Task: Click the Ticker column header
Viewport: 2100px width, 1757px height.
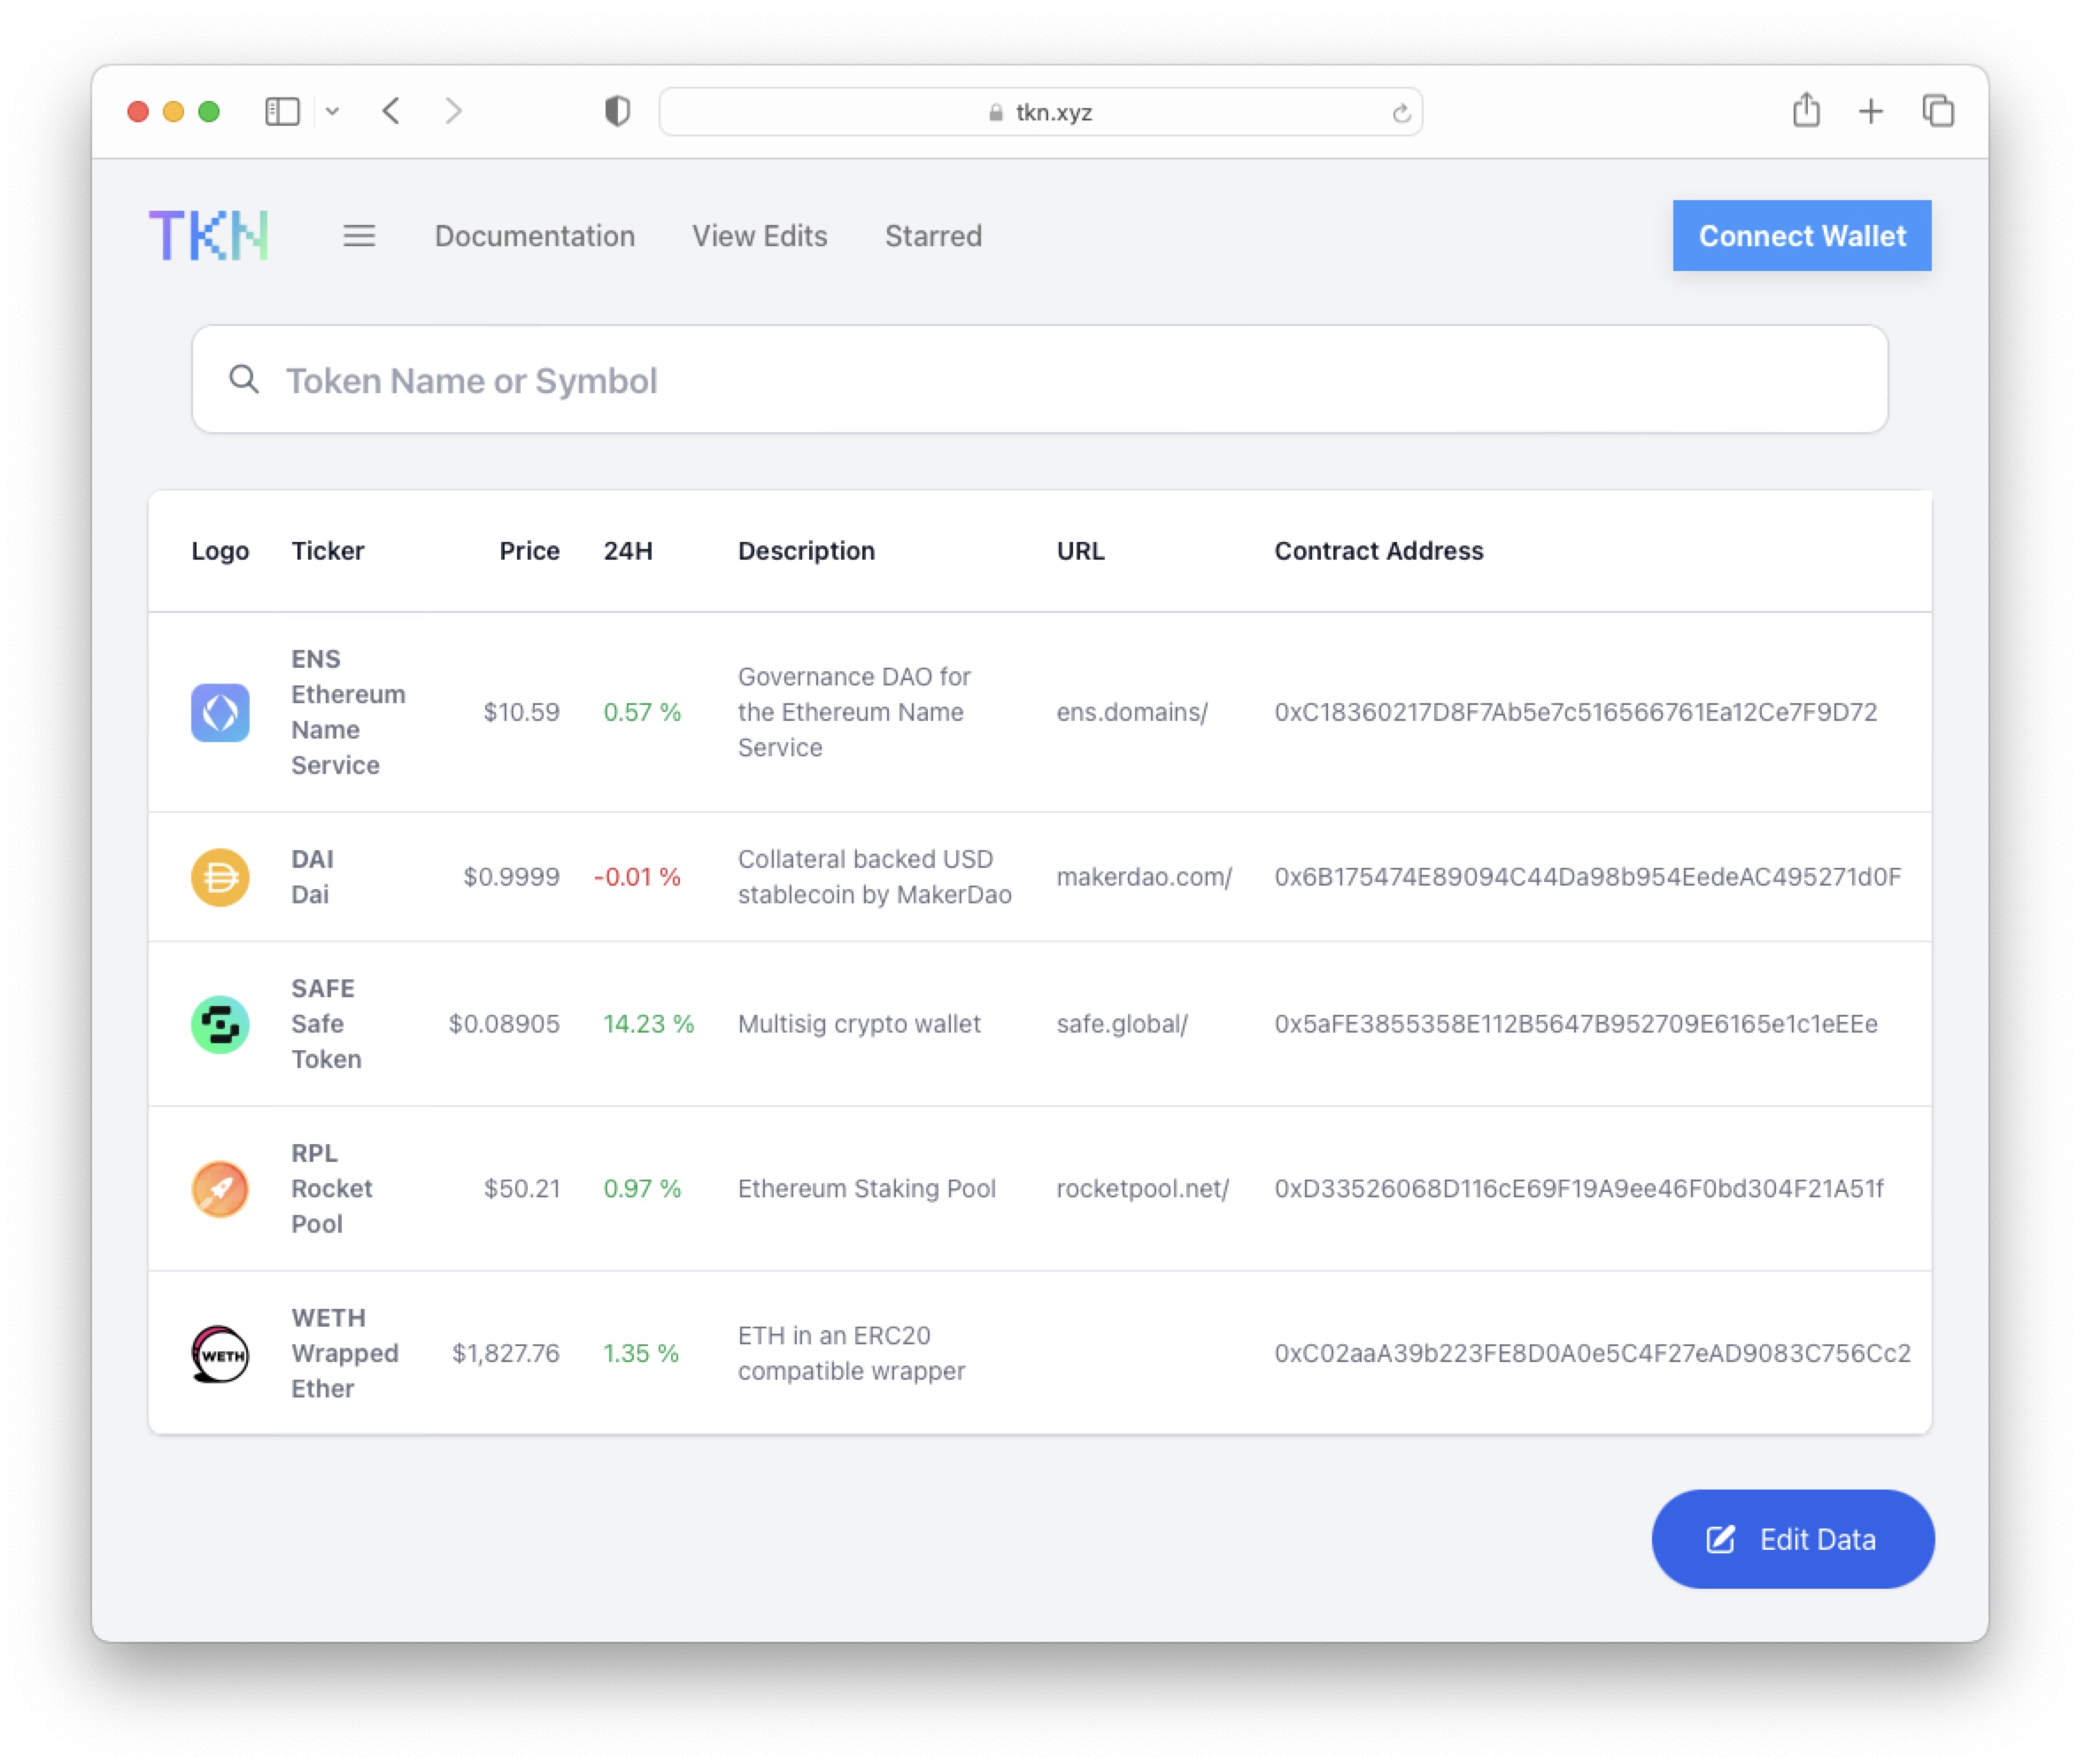Action: [x=328, y=552]
